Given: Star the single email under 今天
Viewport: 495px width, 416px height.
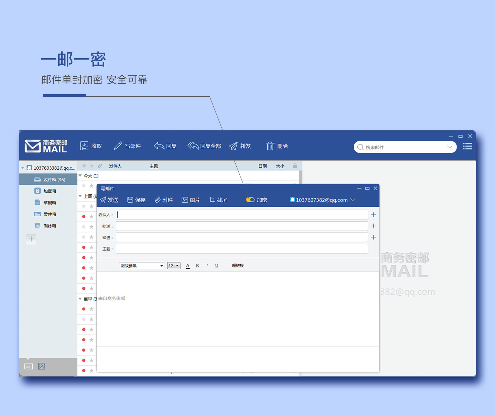Looking at the screenshot, I should pos(92,186).
